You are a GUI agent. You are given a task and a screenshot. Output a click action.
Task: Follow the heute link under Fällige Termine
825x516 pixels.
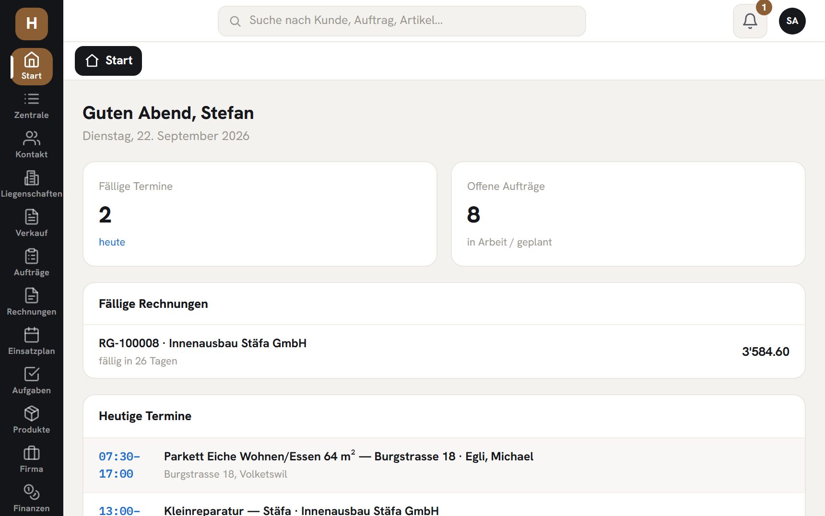[x=112, y=242]
